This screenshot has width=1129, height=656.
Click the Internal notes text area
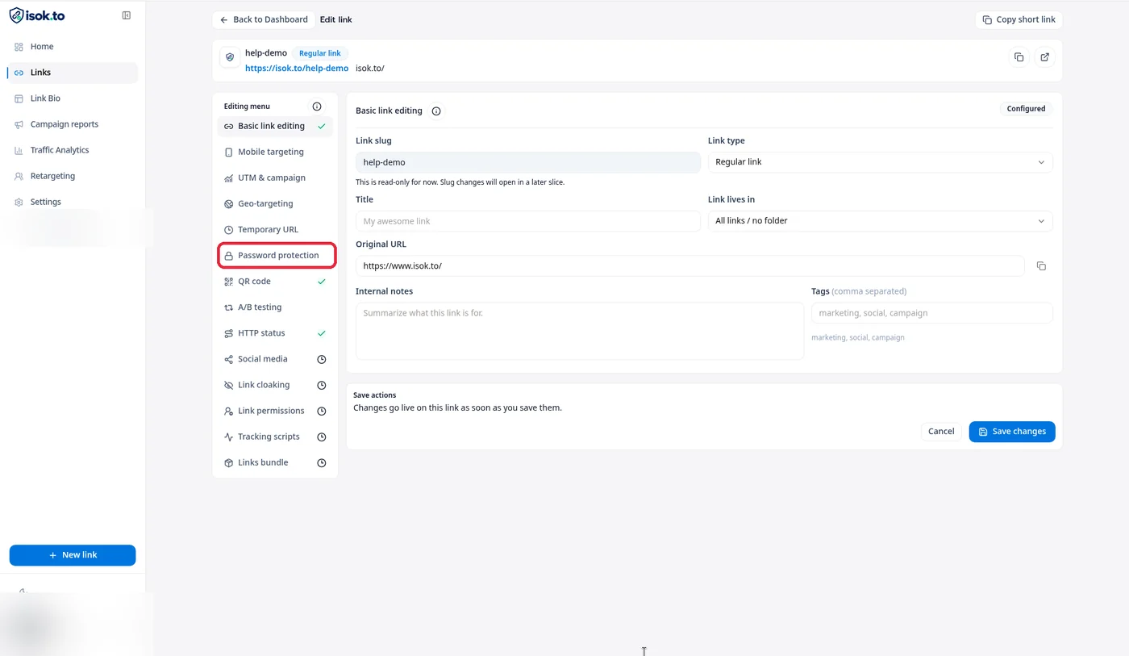[x=580, y=331]
